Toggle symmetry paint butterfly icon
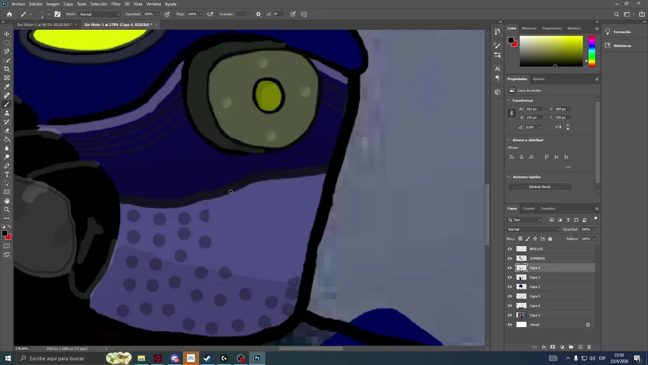The height and width of the screenshot is (365, 648). tap(304, 14)
